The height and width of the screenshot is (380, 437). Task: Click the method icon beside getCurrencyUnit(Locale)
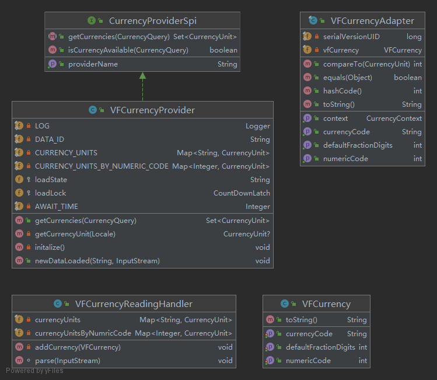click(x=19, y=233)
